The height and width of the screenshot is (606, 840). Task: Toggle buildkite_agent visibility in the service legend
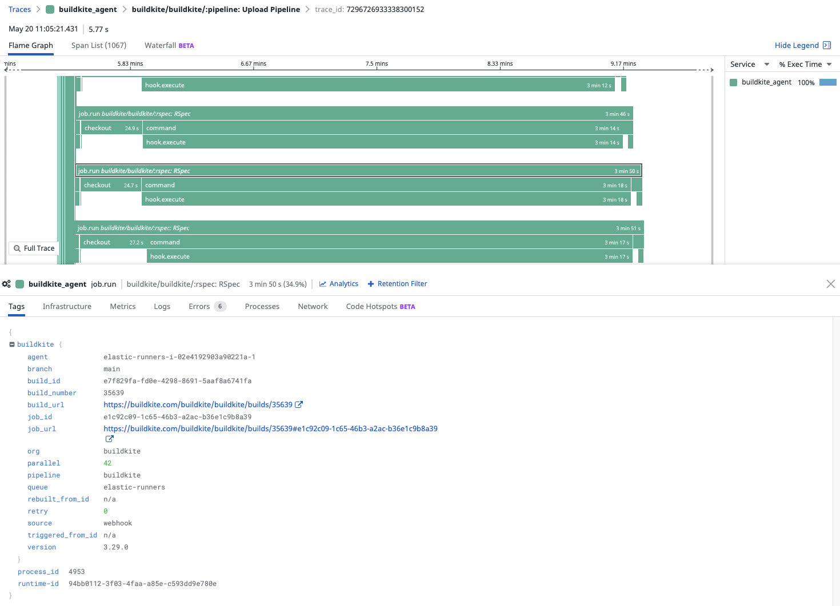click(733, 82)
